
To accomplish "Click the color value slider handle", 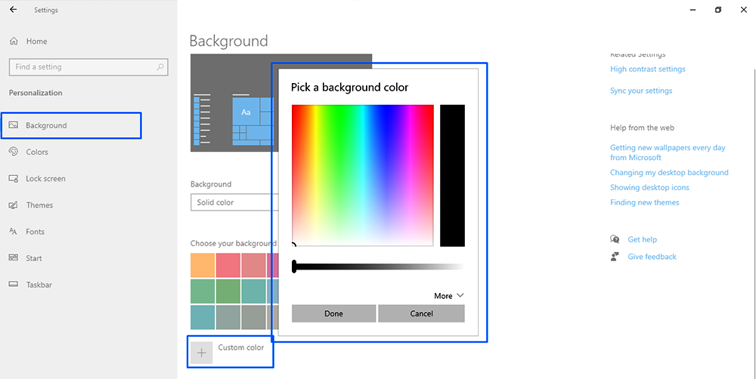I will coord(294,267).
